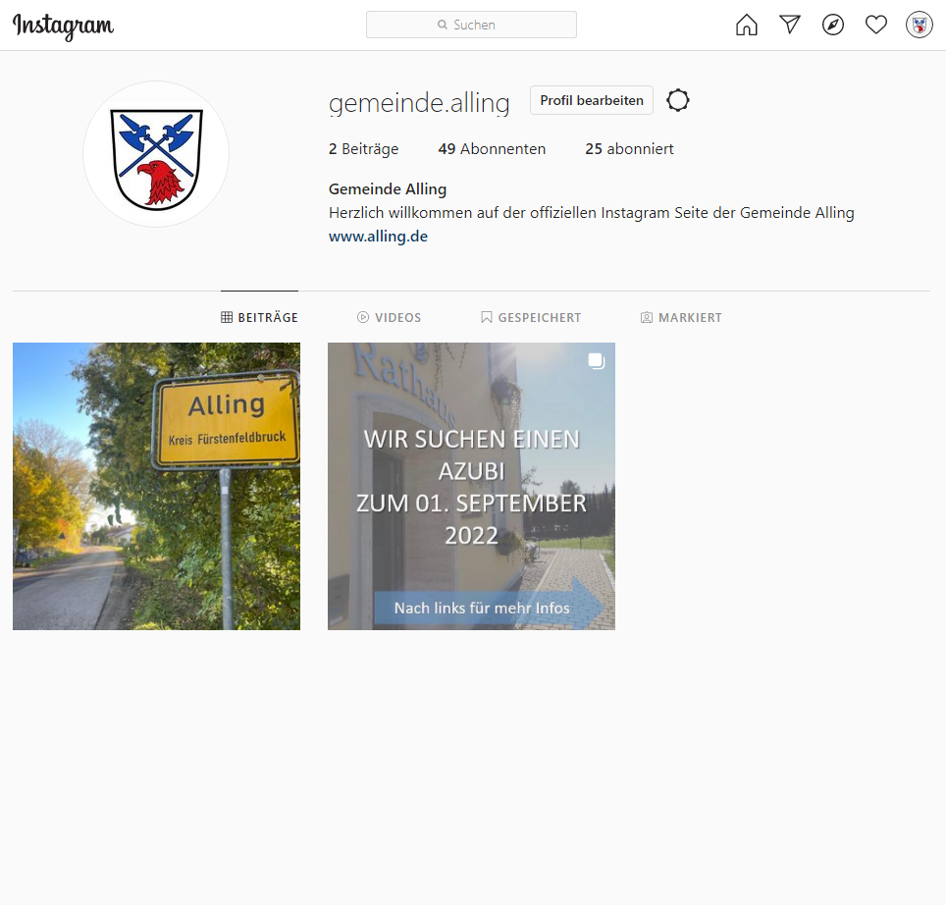Click the gemeinde.alling username heading
This screenshot has height=905, width=946.
click(x=419, y=102)
